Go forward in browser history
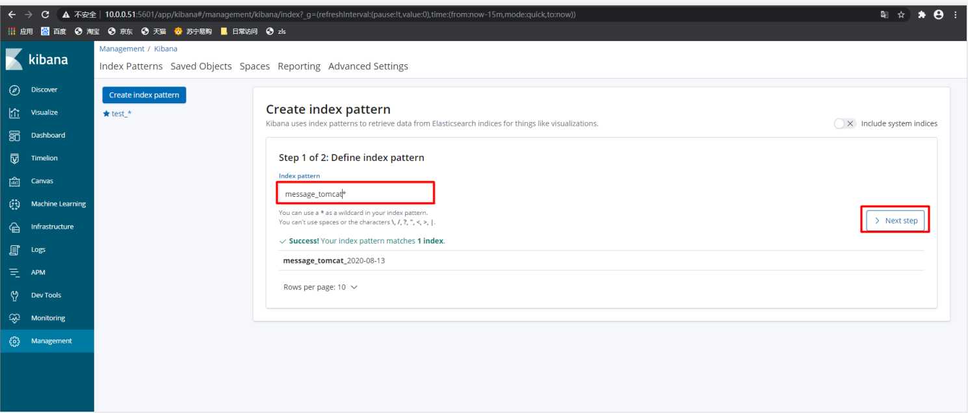 point(28,14)
